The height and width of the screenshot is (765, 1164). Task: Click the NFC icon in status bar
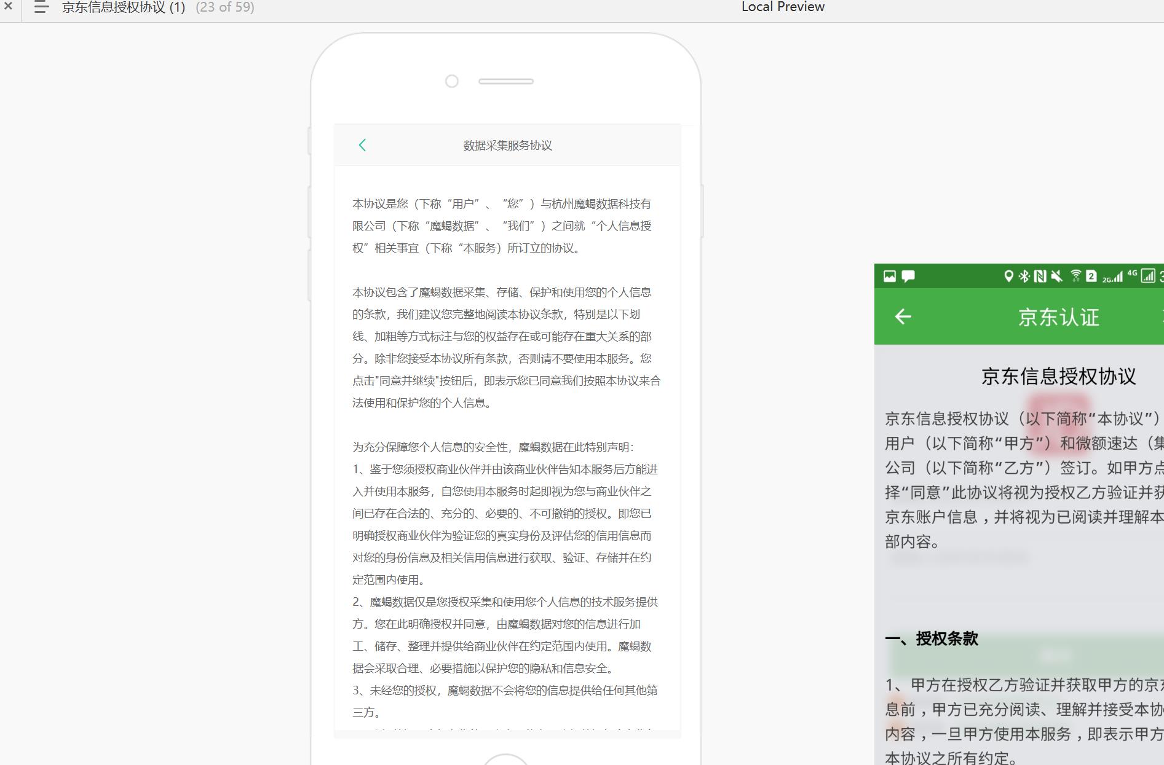click(x=1040, y=276)
